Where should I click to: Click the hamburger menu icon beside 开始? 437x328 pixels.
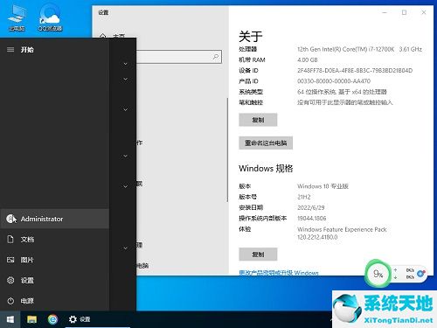[x=10, y=50]
